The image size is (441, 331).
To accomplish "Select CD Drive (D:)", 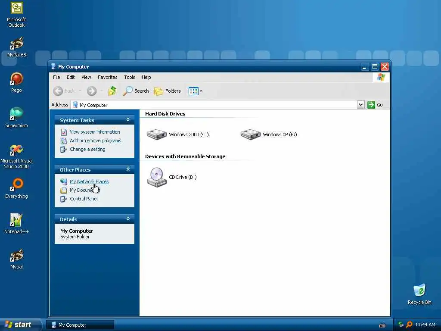I will click(x=171, y=177).
